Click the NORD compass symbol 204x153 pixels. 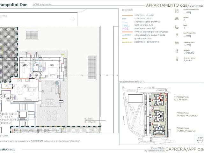(200, 140)
